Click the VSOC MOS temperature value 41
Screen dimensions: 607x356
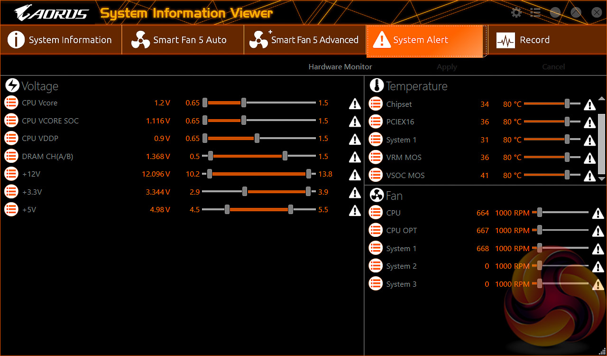click(x=485, y=176)
